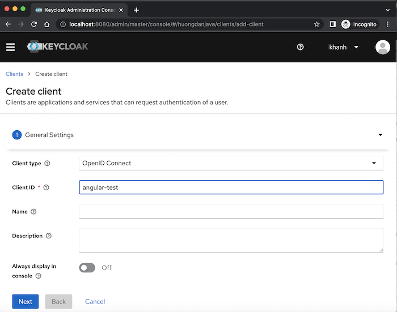Toggle the browser side panel icon
The height and width of the screenshot is (312, 397).
tap(333, 24)
